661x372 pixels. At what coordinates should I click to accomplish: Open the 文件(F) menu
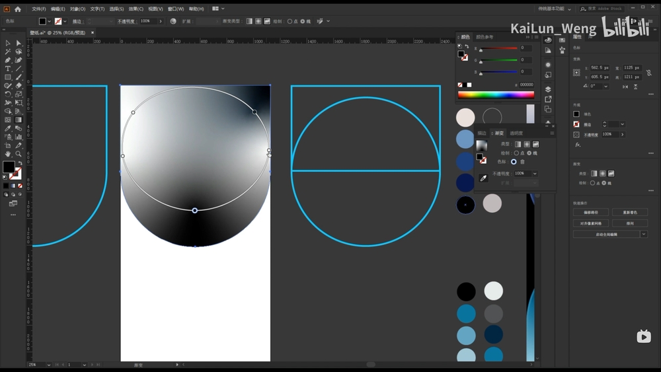[x=39, y=9]
